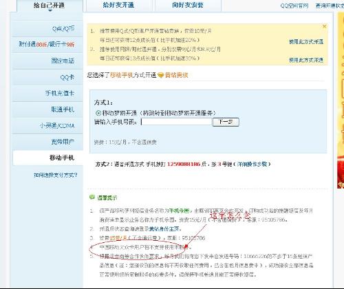Click first 使用此方式开通 link for Q点/Q币

click(306, 42)
